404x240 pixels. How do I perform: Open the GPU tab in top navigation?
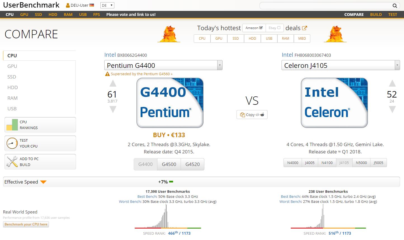pos(24,15)
